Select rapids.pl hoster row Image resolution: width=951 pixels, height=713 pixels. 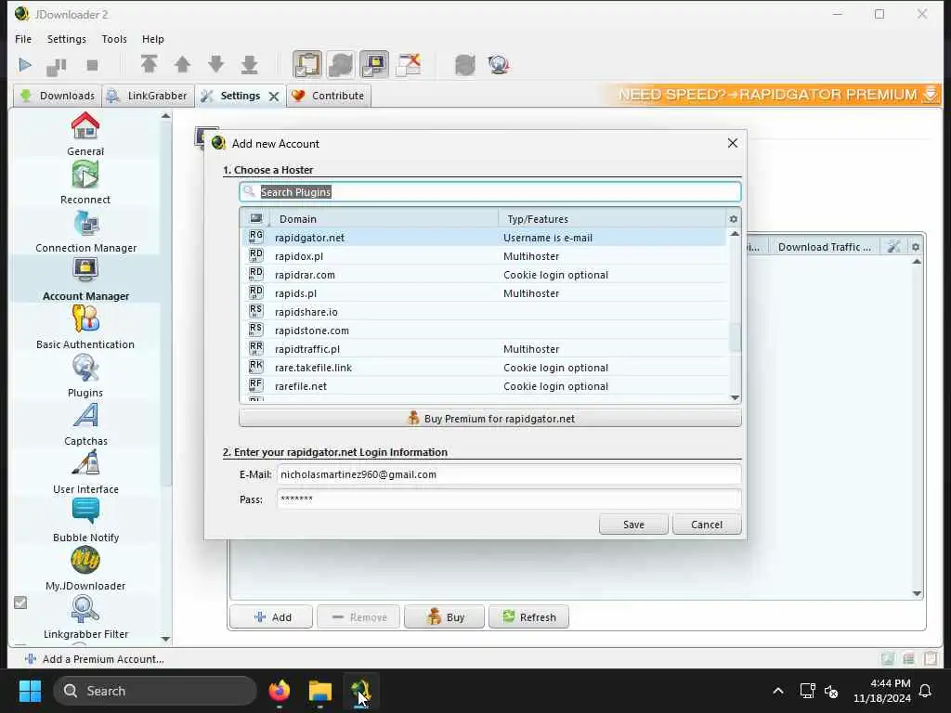(x=484, y=293)
